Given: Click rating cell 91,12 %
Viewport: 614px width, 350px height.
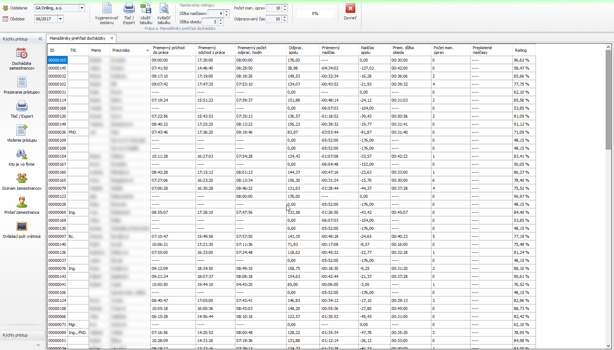Looking at the screenshot, I should coord(524,124).
